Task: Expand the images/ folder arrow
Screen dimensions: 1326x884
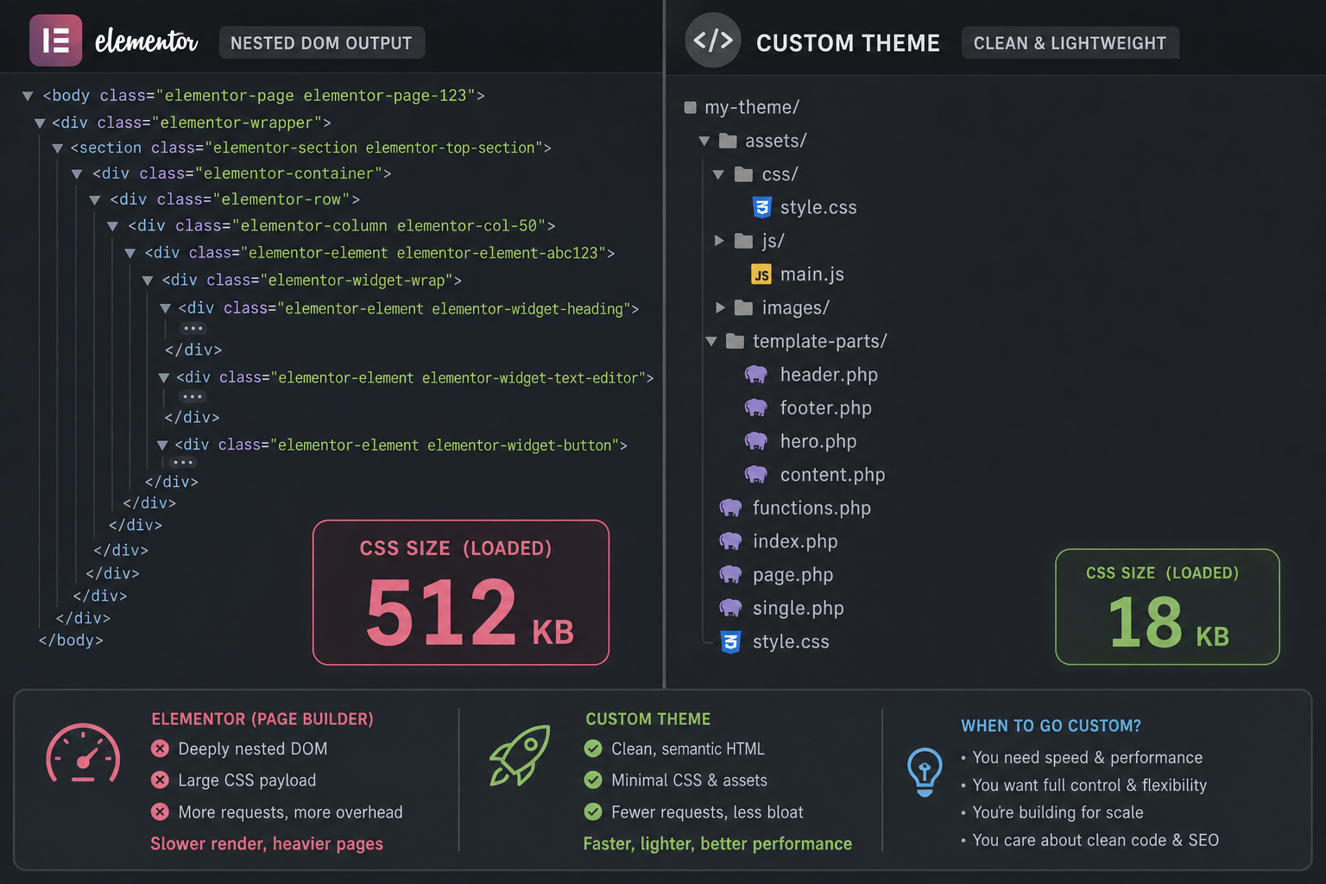Action: pyautogui.click(x=720, y=307)
